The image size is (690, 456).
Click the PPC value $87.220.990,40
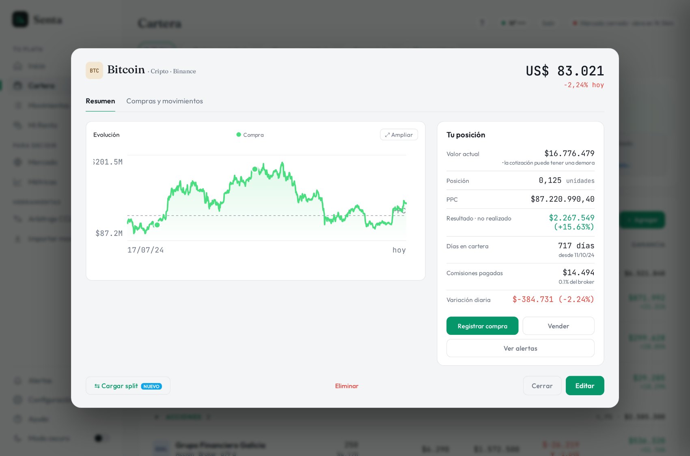point(563,199)
